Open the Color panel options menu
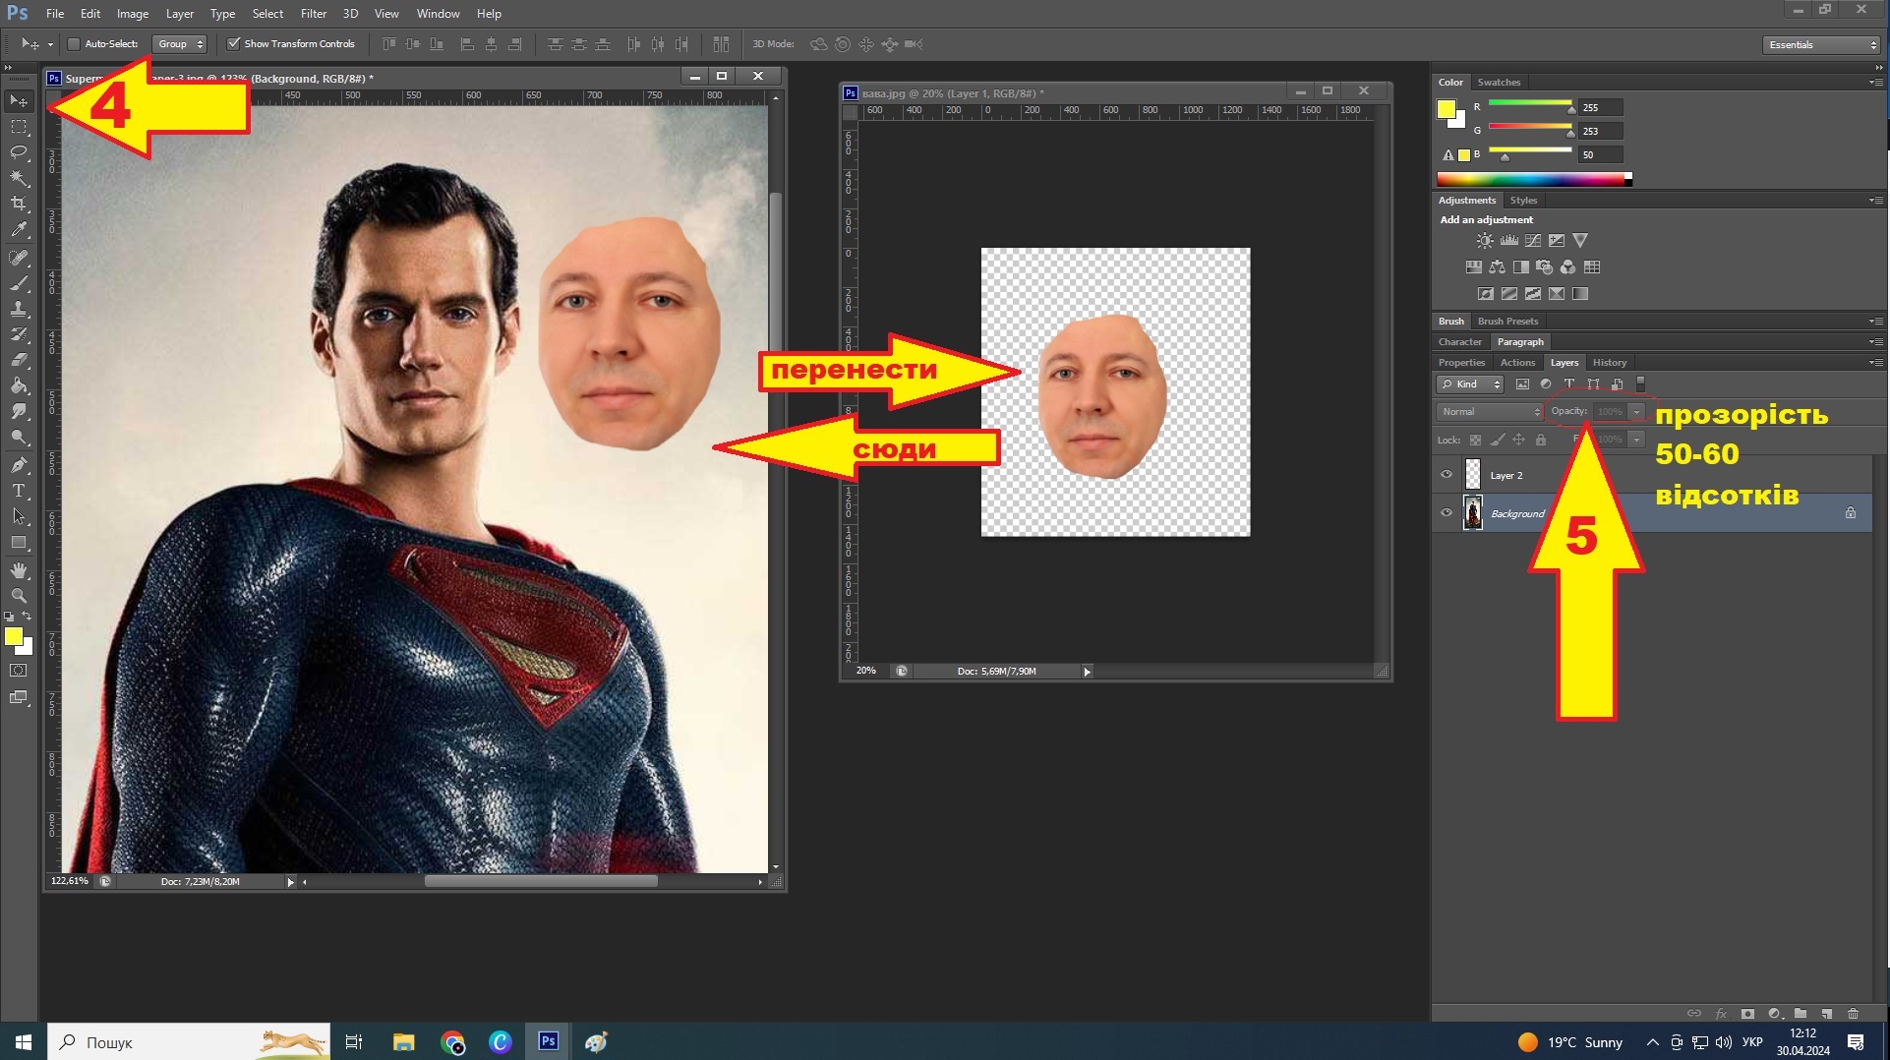The image size is (1890, 1060). 1875,83
